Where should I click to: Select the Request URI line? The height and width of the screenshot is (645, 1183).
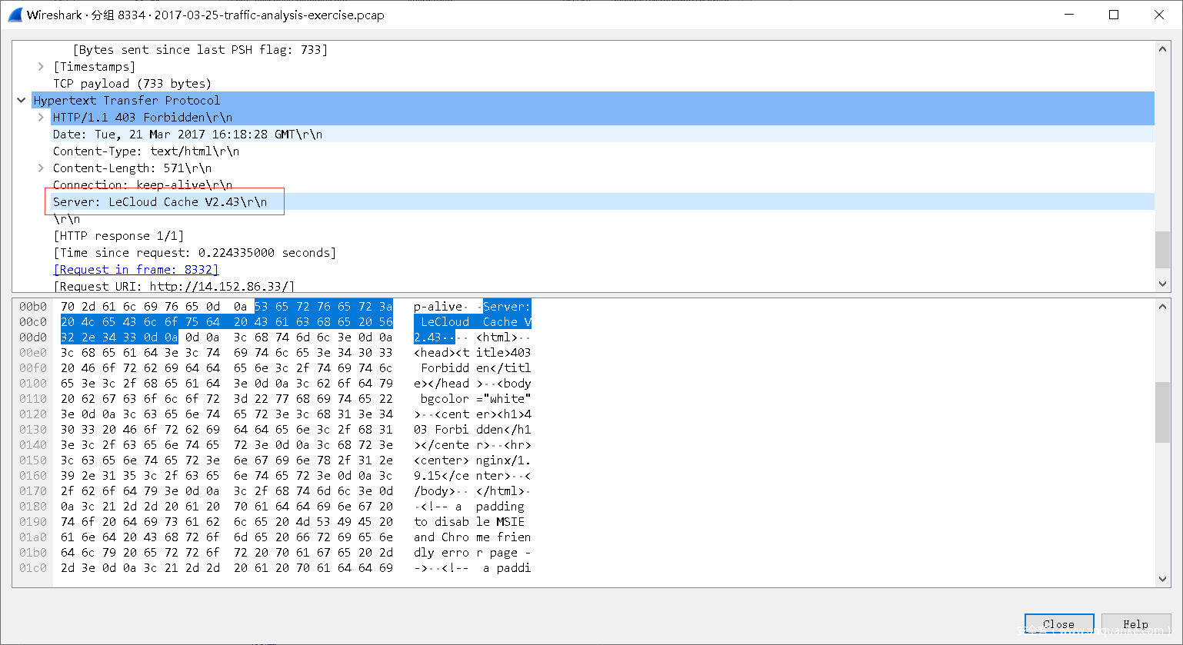(174, 287)
